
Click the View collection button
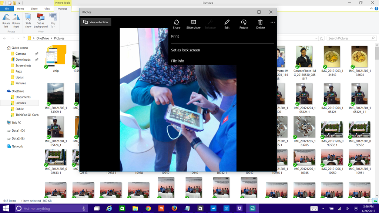[96, 22]
